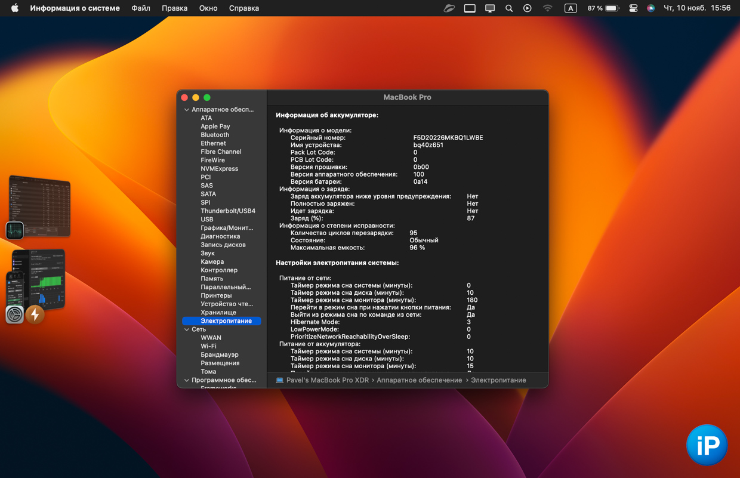Image resolution: width=740 pixels, height=478 pixels.
Task: Collapse the Сеть section in sidebar
Action: (x=187, y=329)
